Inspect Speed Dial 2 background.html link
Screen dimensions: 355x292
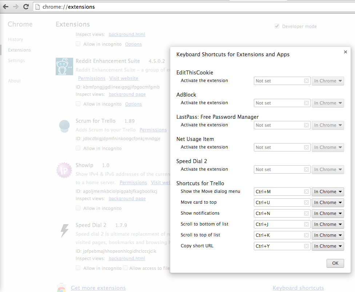[127, 258]
